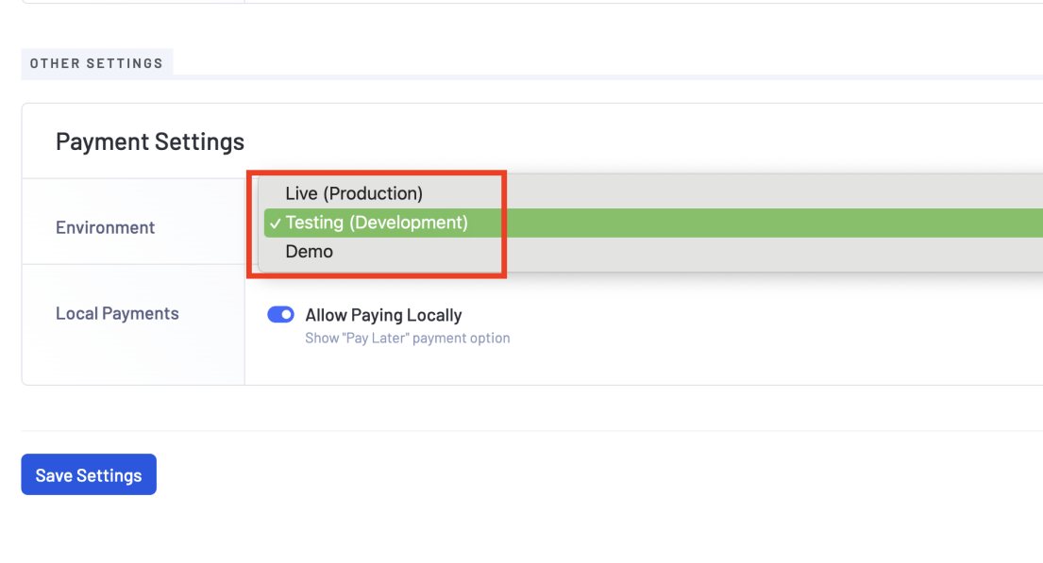Click the Payment Settings heading
Screen dimensions: 1043x563
[x=150, y=141]
